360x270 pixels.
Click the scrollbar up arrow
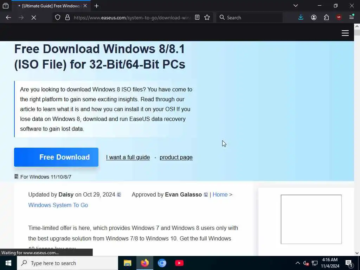357,26
